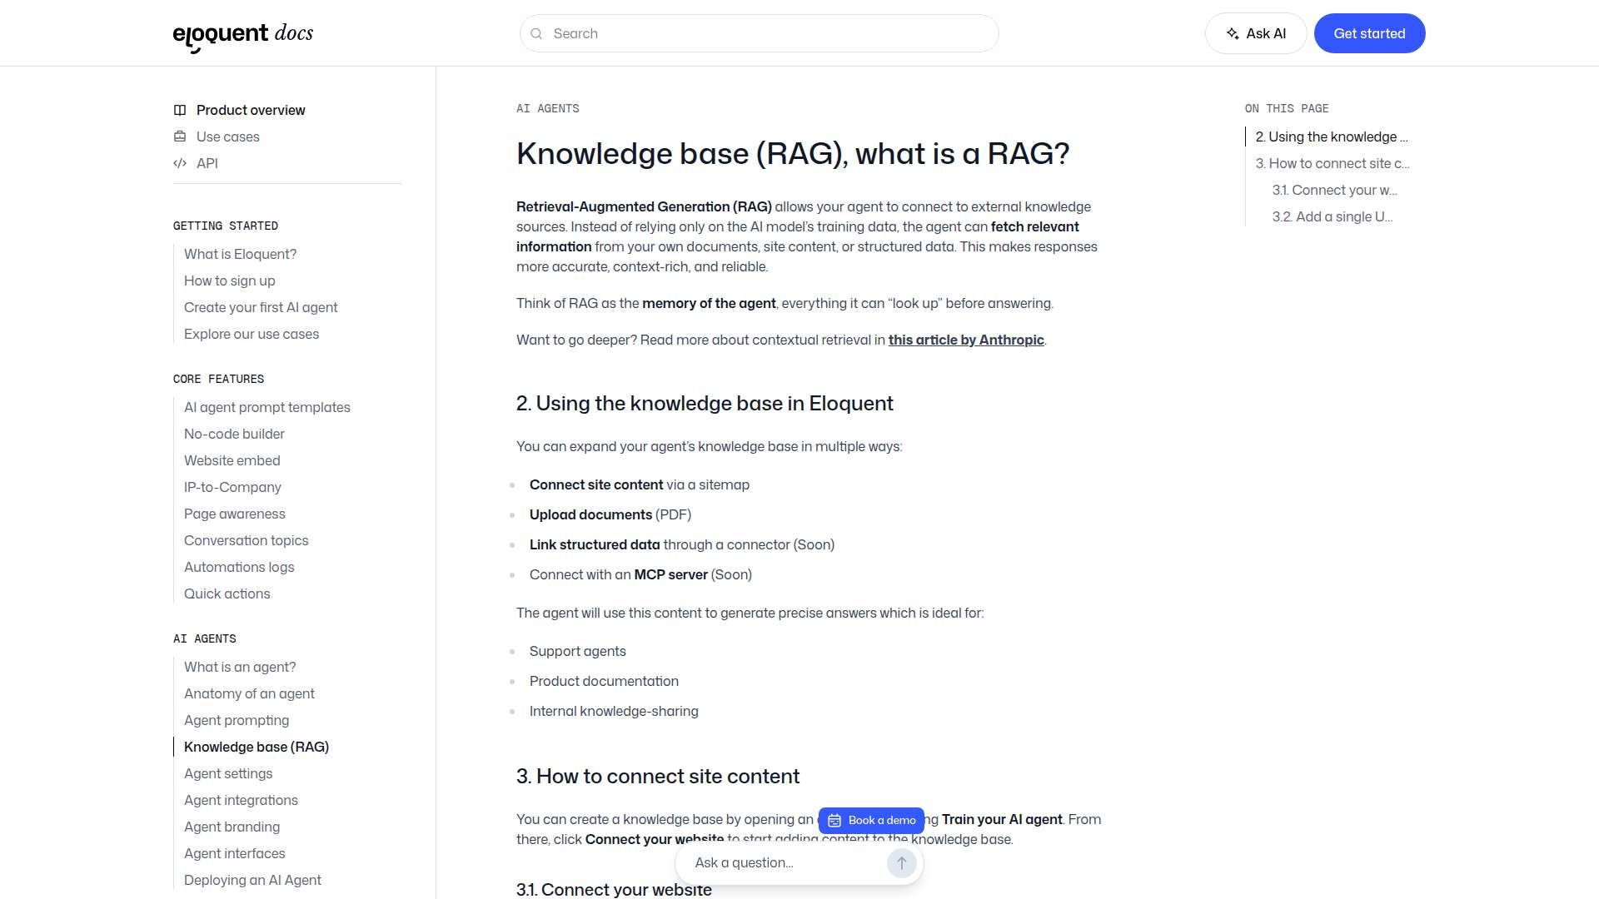Open Anatomy of an agent page
The image size is (1599, 899).
pyautogui.click(x=249, y=693)
